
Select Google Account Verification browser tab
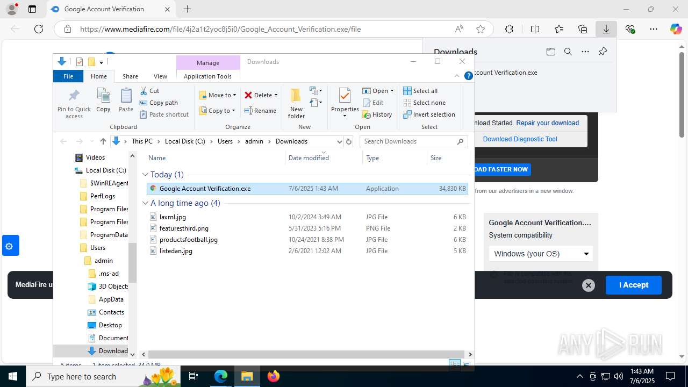(x=110, y=9)
